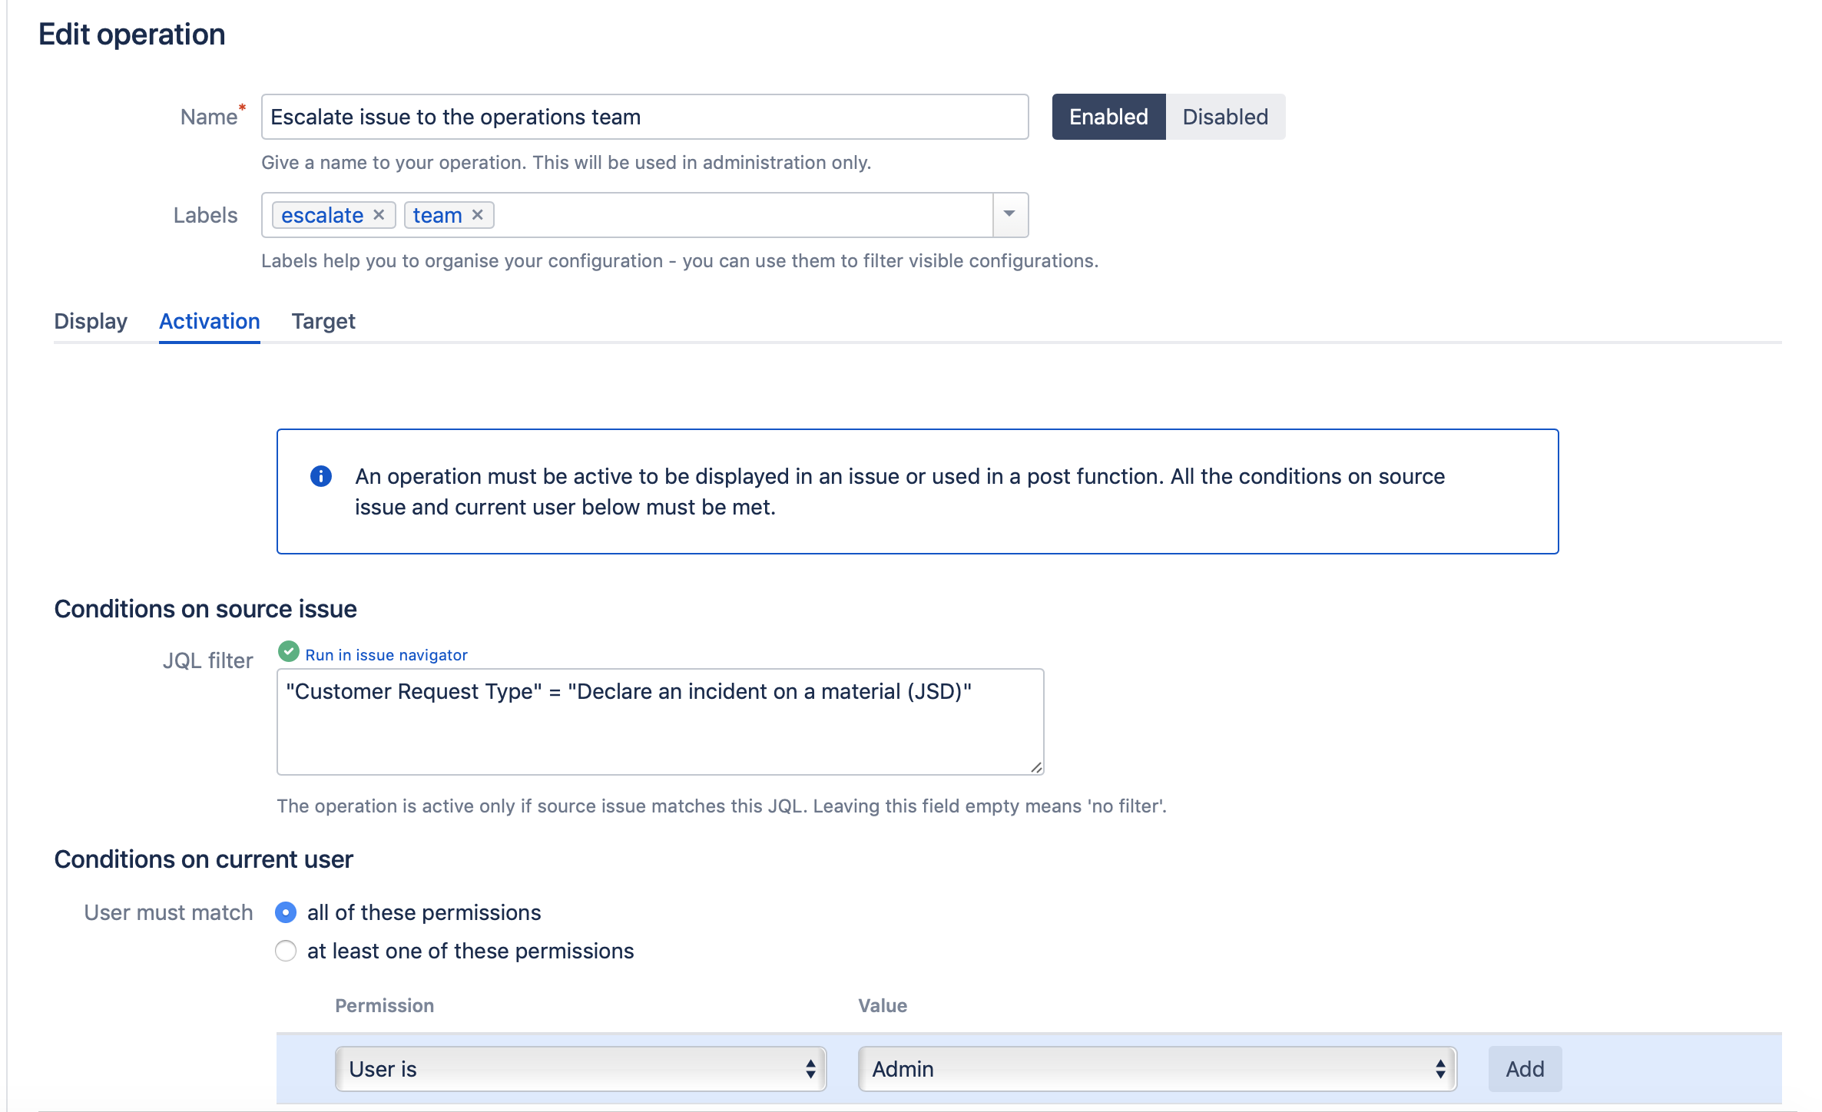Select 'at least one of these permissions' radio
Viewport: 1822px width, 1112px height.
[x=283, y=951]
